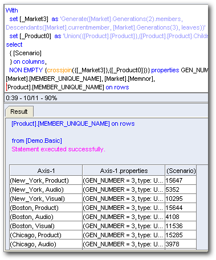Image resolution: width=216 pixels, height=260 pixels.
Task: Select the Axis-1.properties column header
Action: 124,171
